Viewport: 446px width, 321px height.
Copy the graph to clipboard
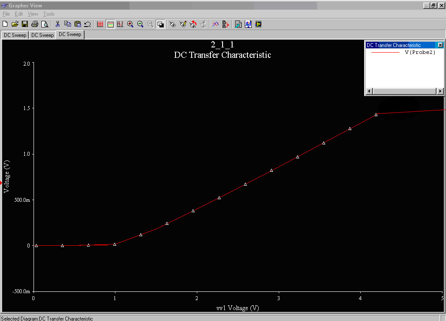coord(68,24)
